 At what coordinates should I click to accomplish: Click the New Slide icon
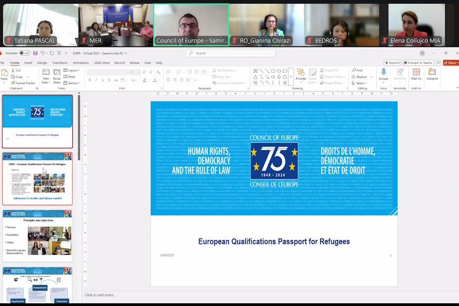point(46,72)
